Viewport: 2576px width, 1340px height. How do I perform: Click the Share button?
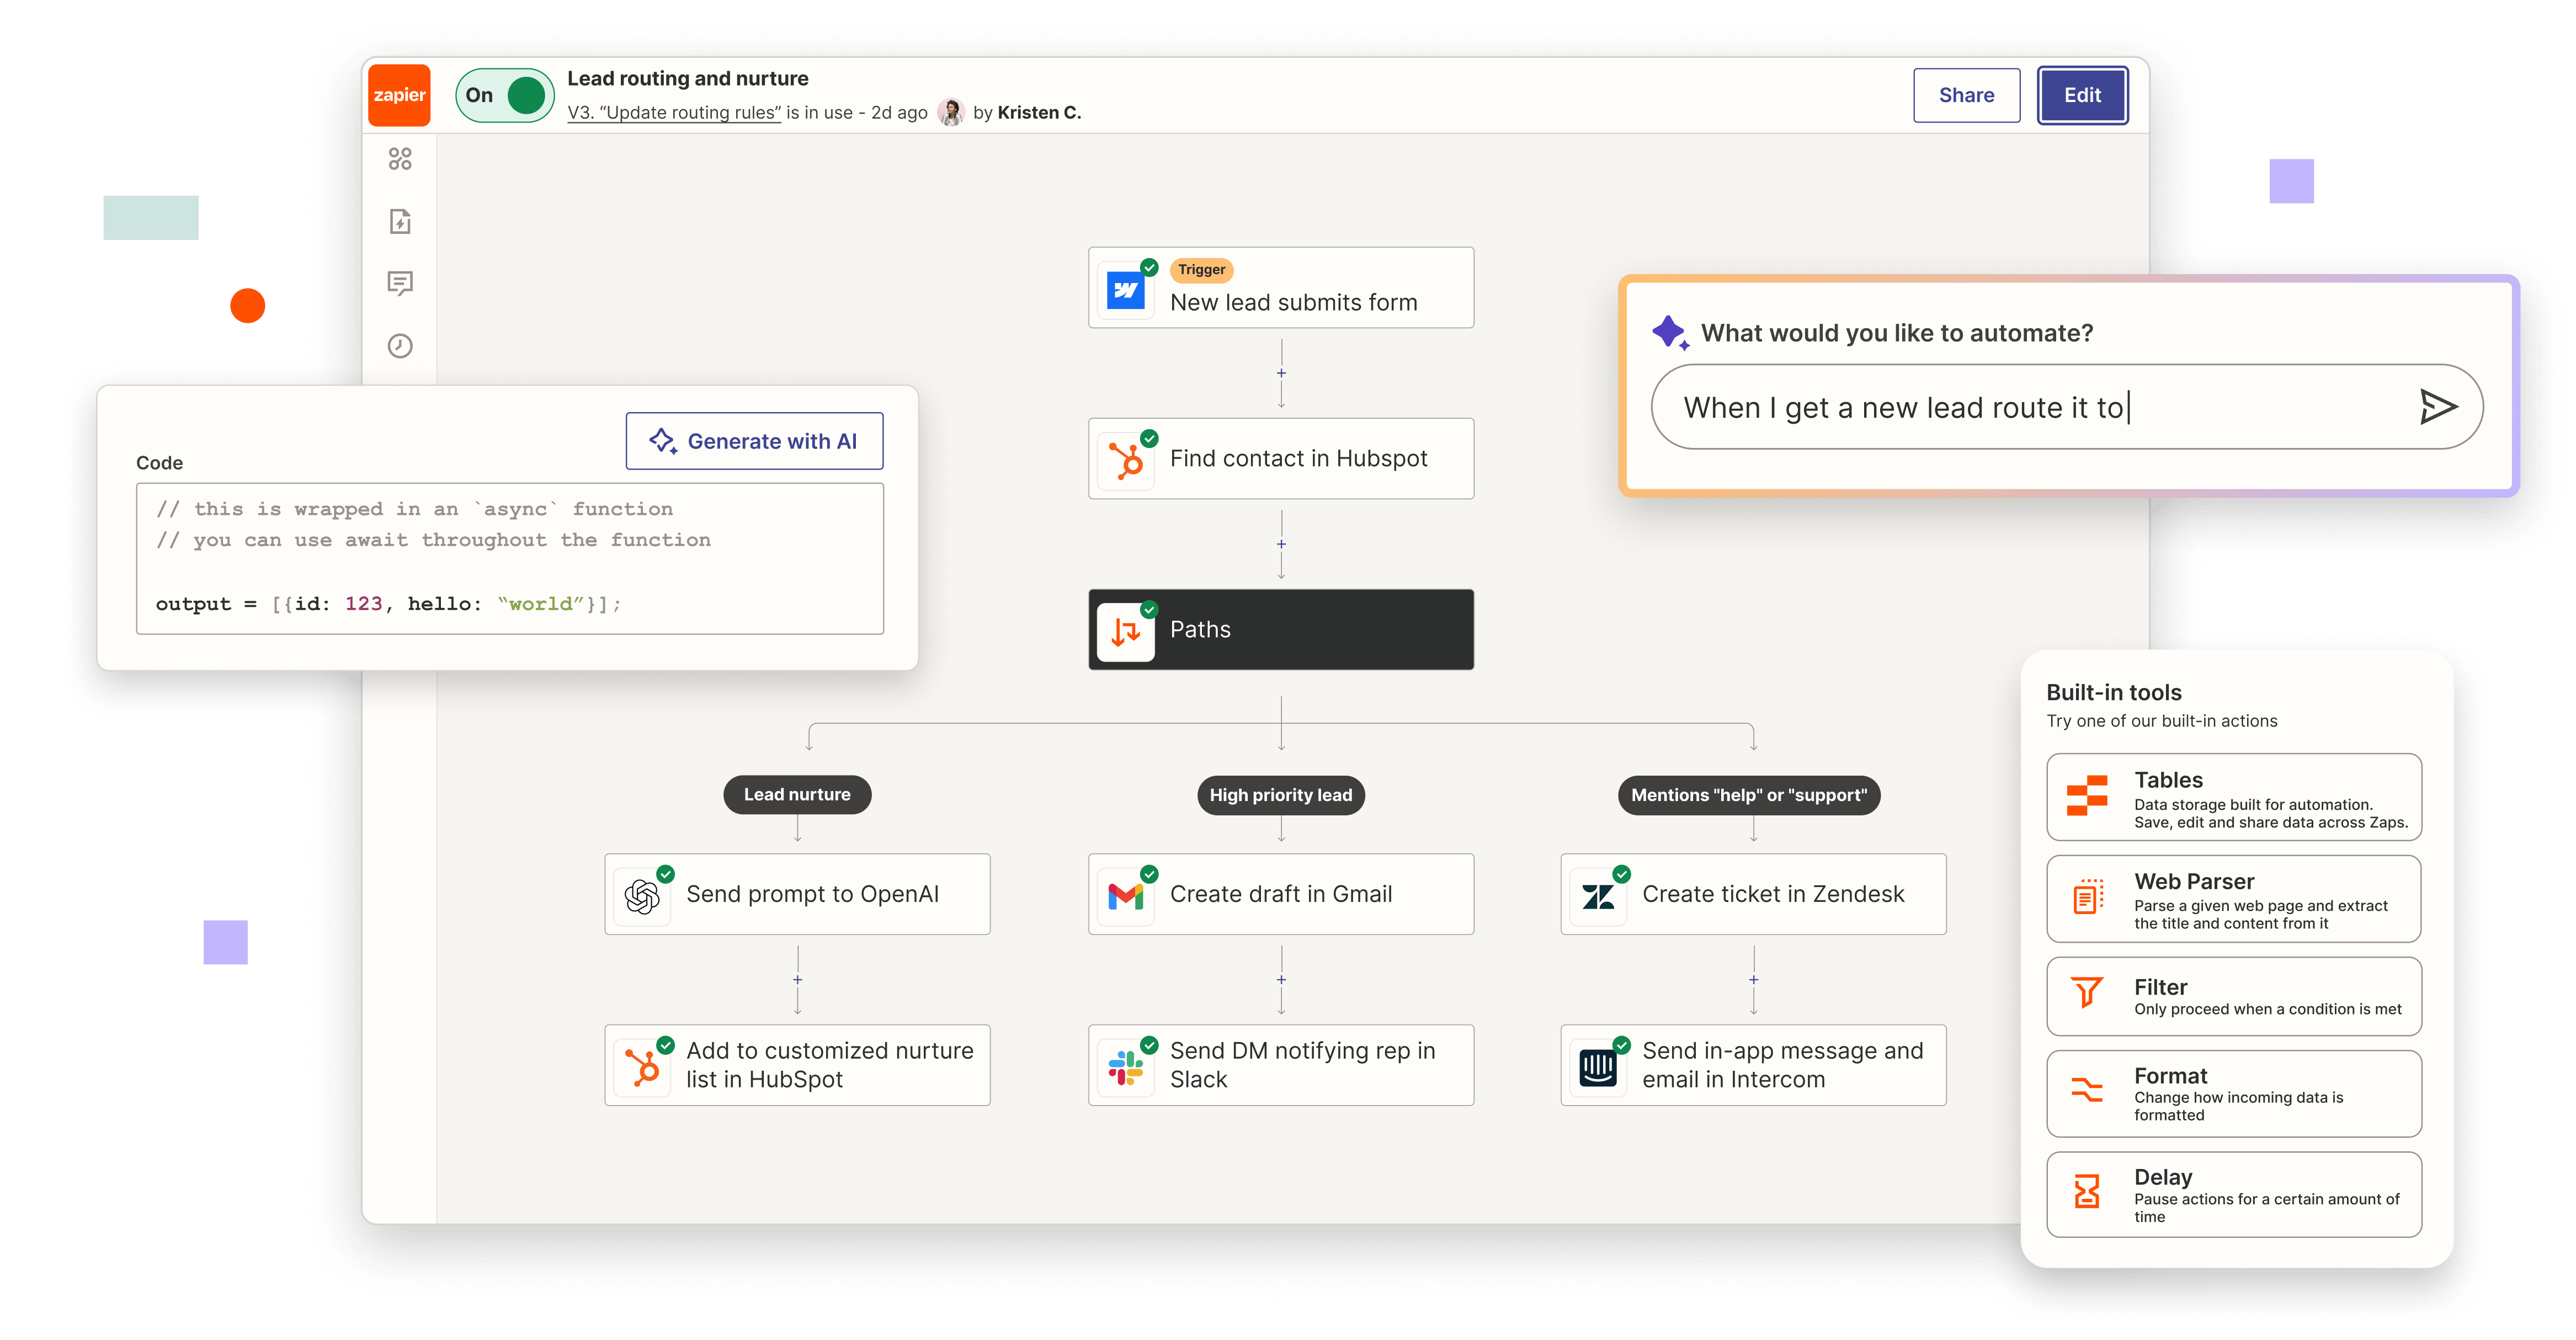1966,95
